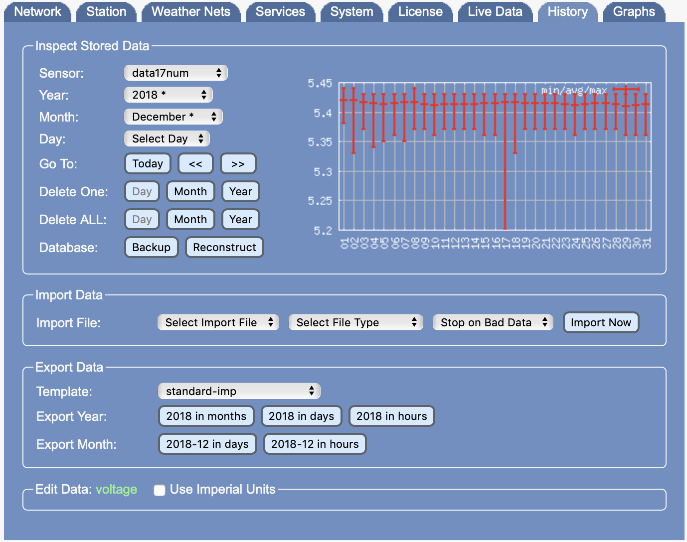Open the Stop on Bad Data dropdown
This screenshot has height=542, width=687.
pos(493,322)
